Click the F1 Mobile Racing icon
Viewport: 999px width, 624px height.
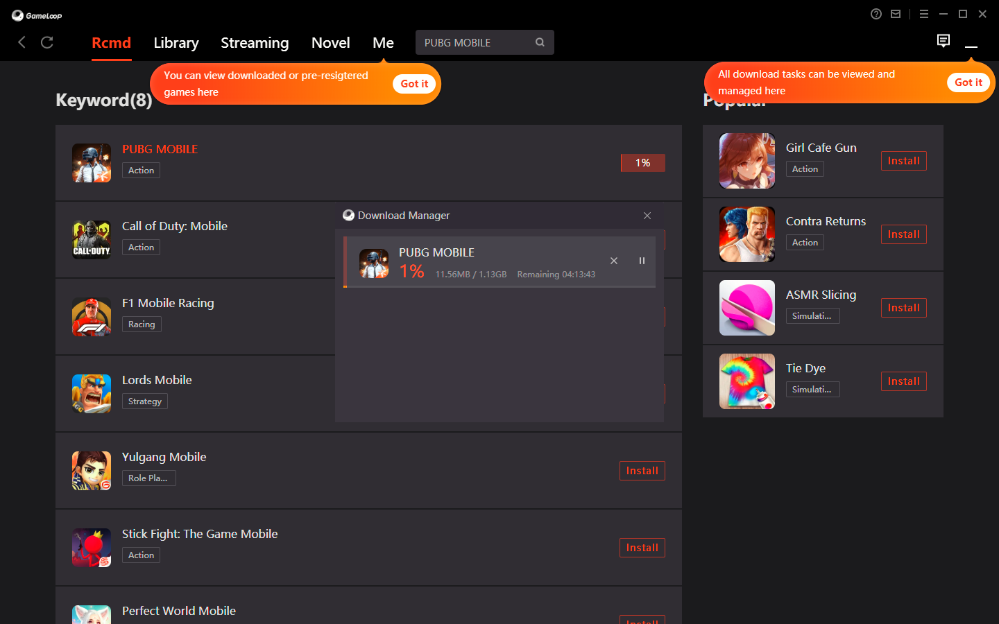click(x=92, y=317)
